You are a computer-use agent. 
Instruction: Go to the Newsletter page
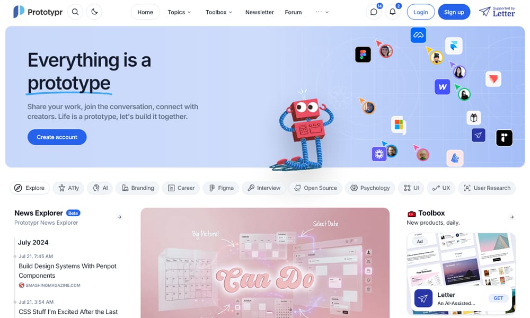[260, 12]
